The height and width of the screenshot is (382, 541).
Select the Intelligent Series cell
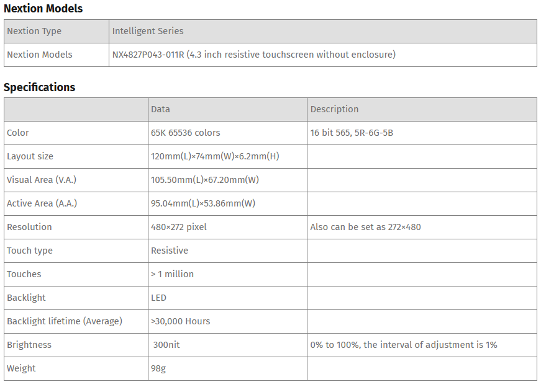[148, 31]
